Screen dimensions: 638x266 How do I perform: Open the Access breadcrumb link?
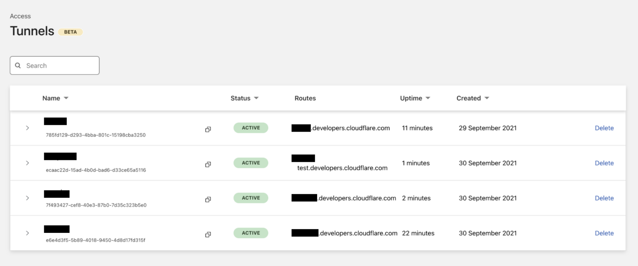tap(20, 16)
